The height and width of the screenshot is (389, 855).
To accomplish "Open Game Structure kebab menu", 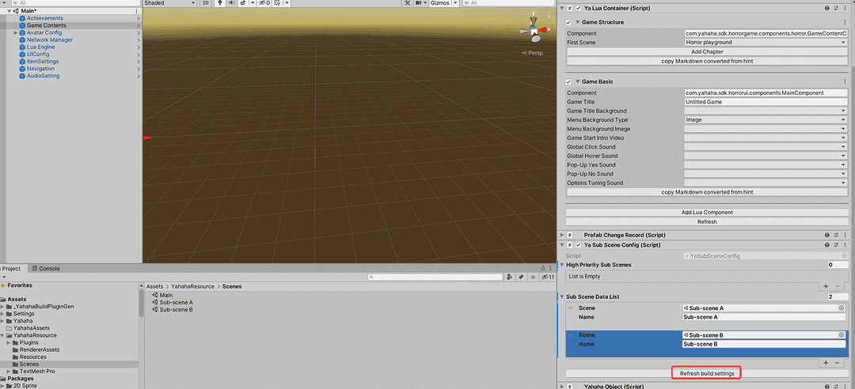I will tap(845, 22).
